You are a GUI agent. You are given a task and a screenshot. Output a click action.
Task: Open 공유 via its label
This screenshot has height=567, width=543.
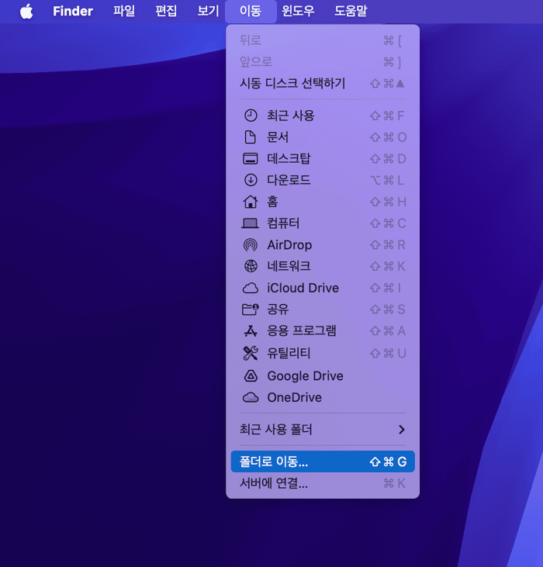pyautogui.click(x=278, y=309)
